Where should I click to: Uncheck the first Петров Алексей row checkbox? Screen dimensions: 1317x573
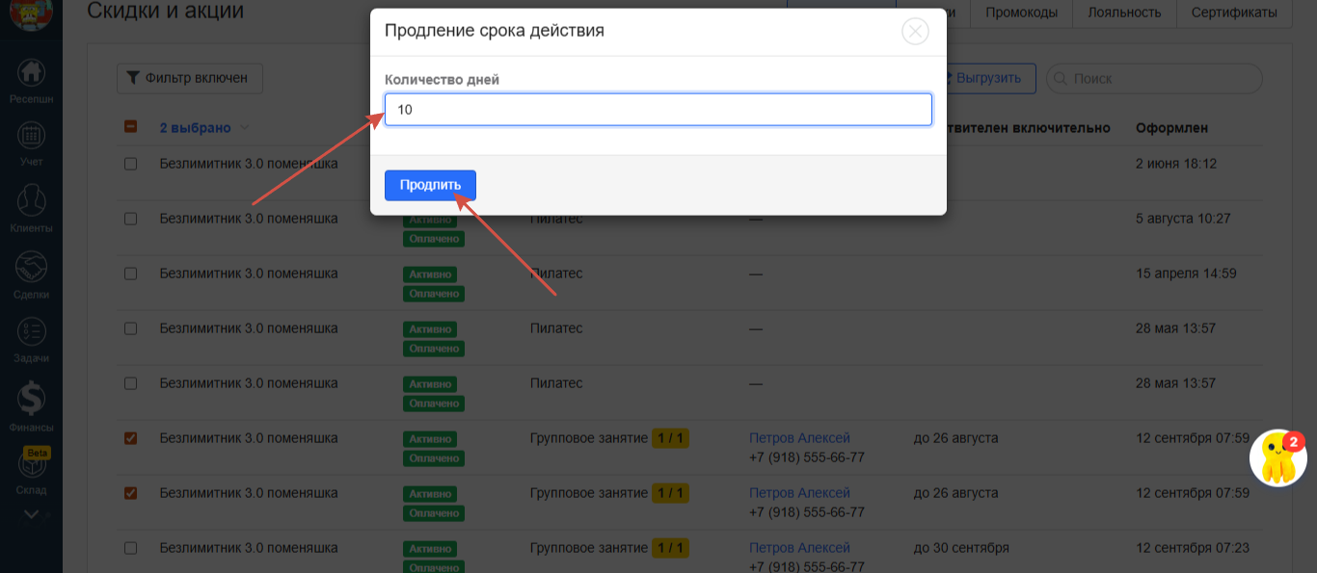pos(131,438)
